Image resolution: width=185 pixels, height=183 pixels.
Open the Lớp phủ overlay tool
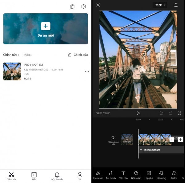pyautogui.click(x=149, y=175)
